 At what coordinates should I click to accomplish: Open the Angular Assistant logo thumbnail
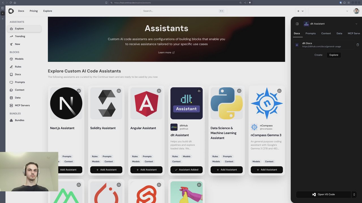pos(146,103)
